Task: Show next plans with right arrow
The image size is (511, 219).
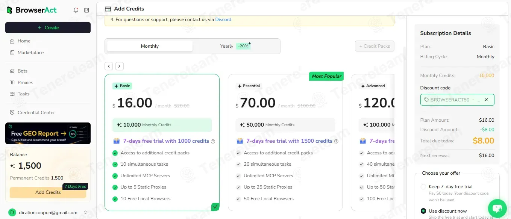Action: coord(120,66)
